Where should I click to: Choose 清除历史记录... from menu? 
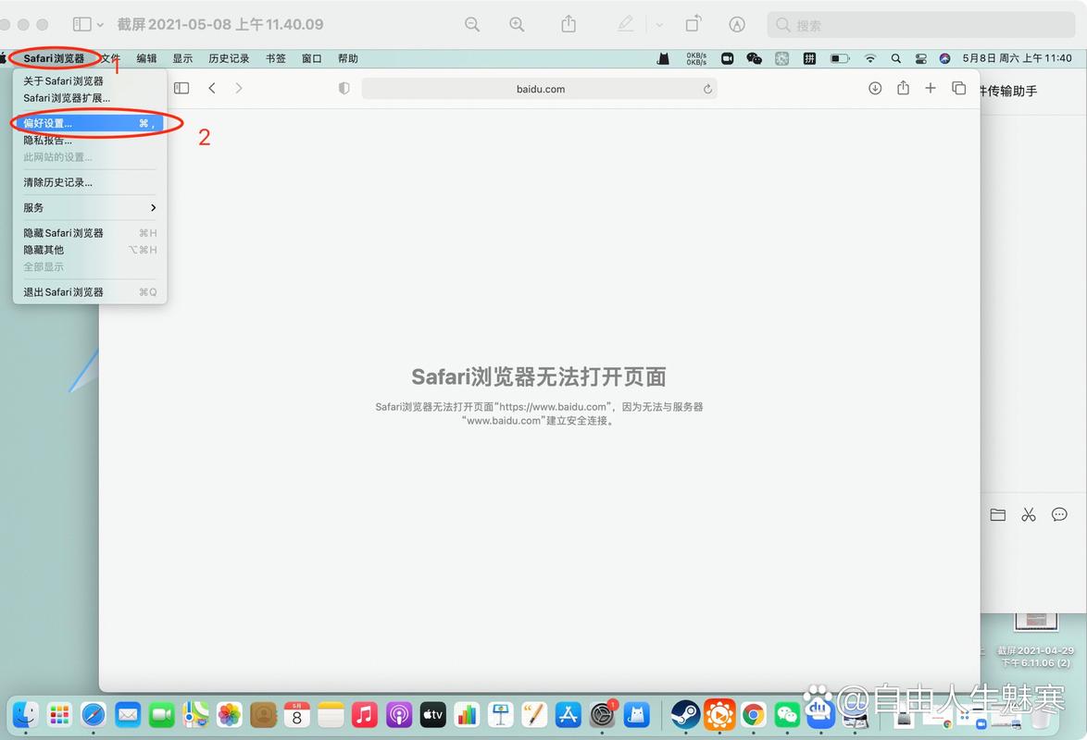click(x=58, y=182)
